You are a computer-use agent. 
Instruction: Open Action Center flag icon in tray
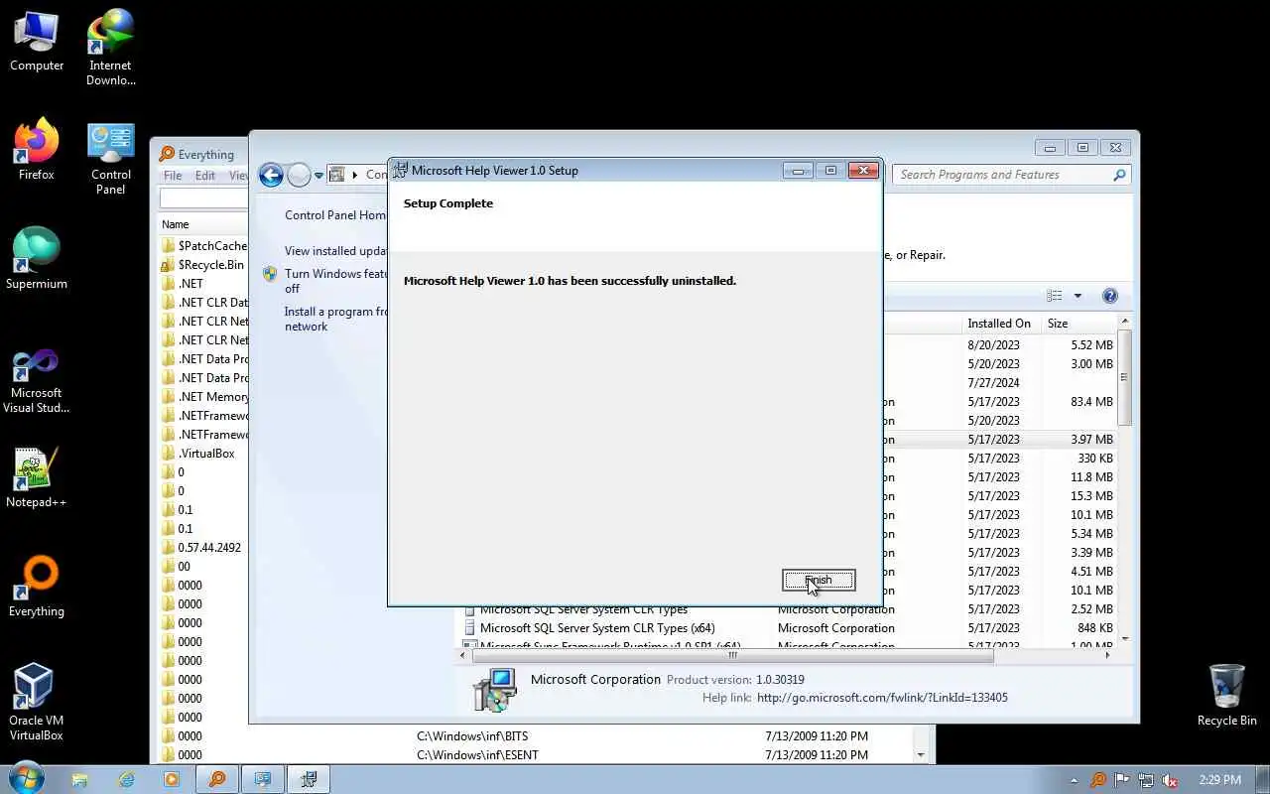coord(1122,780)
